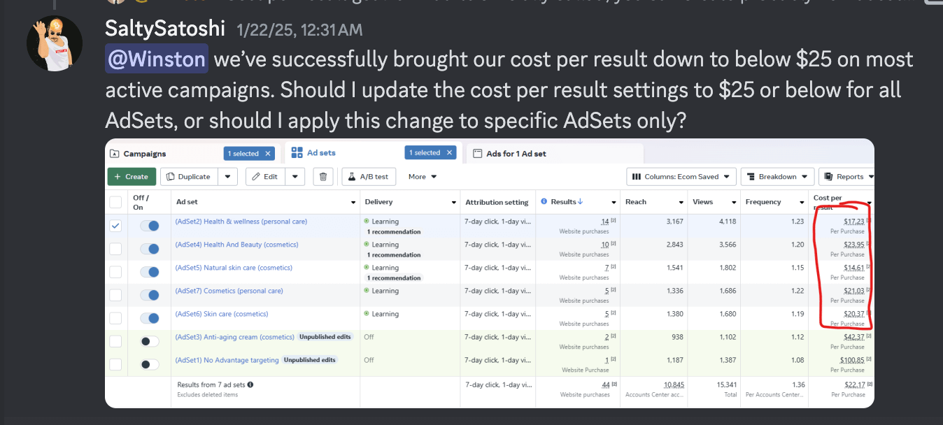
Task: Expand the Breakdown dropdown
Action: (777, 177)
